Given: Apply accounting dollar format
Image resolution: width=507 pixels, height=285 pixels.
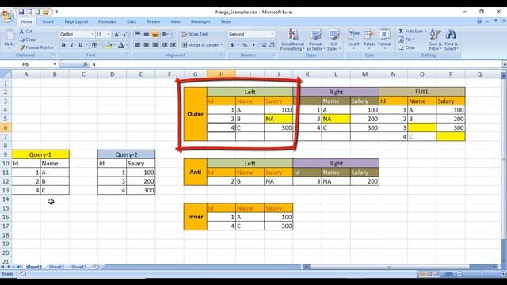Looking at the screenshot, I should 232,45.
